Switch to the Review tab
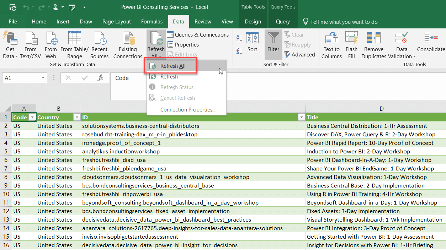Viewport: 446px width, 250px height. 203,22
